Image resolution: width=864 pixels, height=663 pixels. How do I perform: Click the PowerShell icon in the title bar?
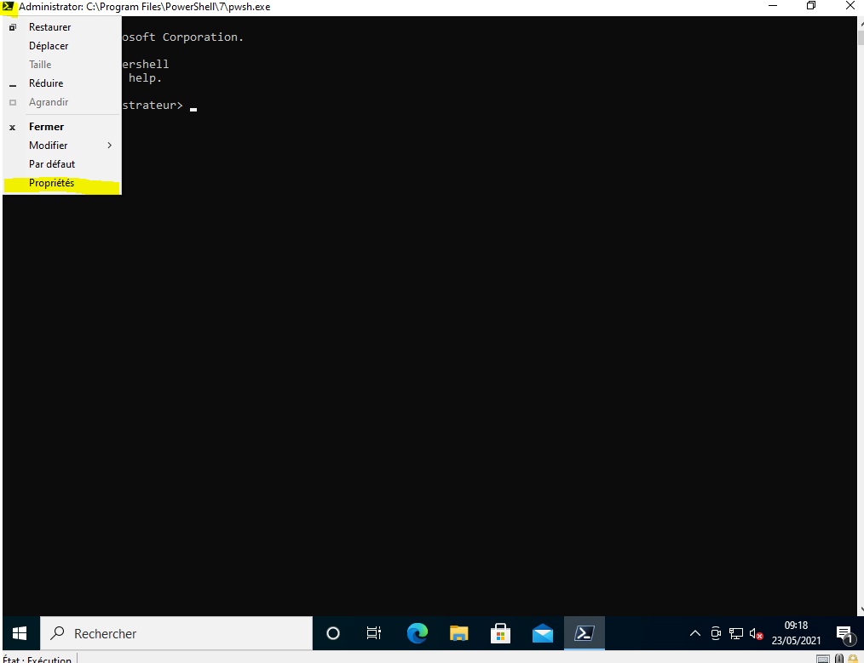pos(9,7)
